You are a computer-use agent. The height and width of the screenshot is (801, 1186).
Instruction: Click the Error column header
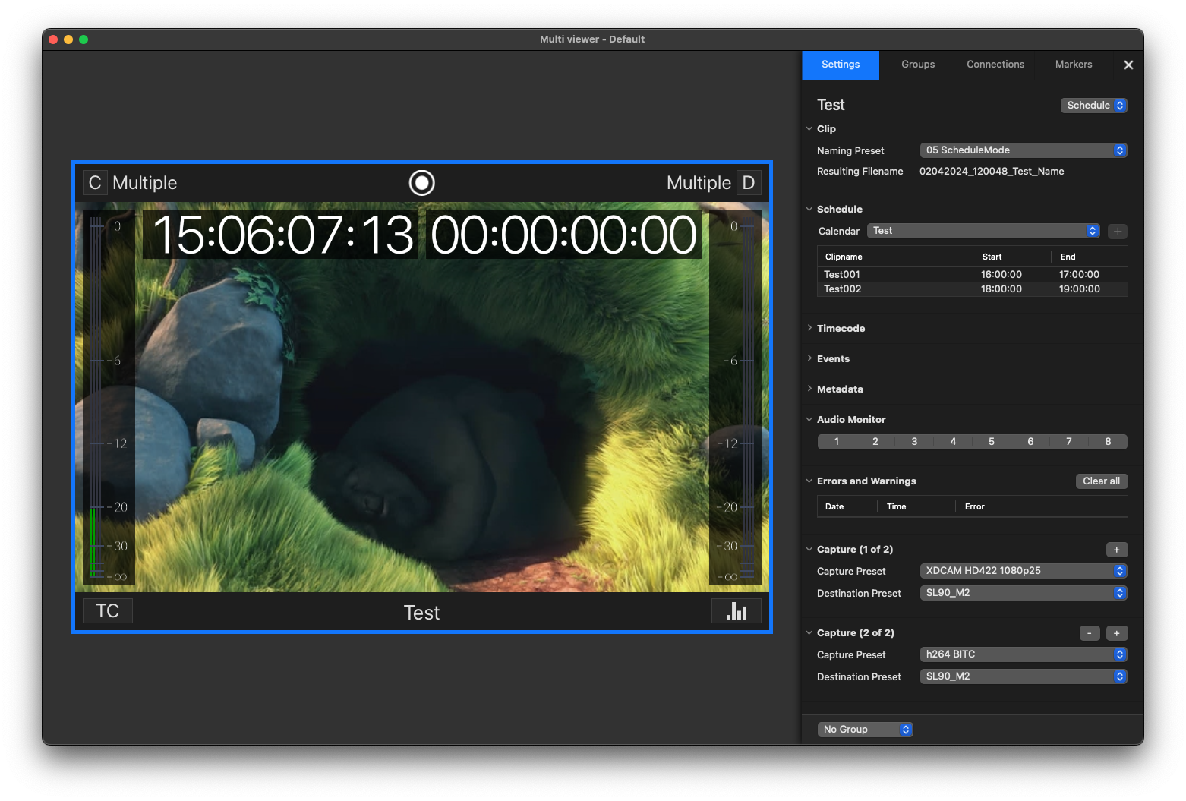(1042, 507)
